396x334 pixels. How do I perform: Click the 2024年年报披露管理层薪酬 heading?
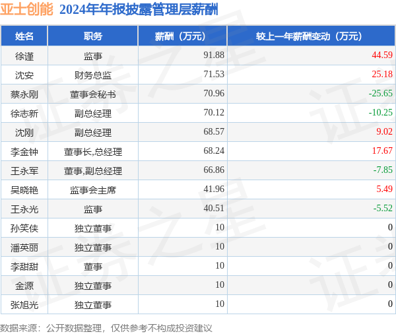pyautogui.click(x=139, y=10)
